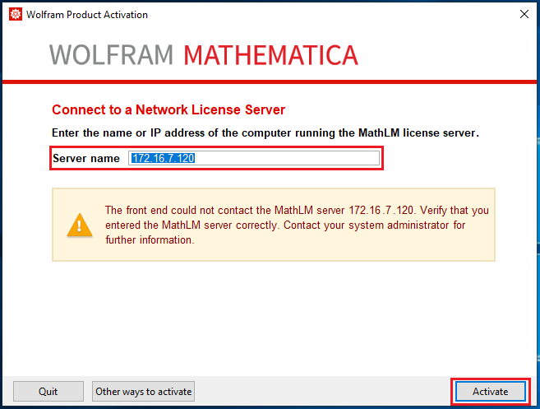
Task: Click the Wolfram Product Activation title text
Action: pos(87,15)
